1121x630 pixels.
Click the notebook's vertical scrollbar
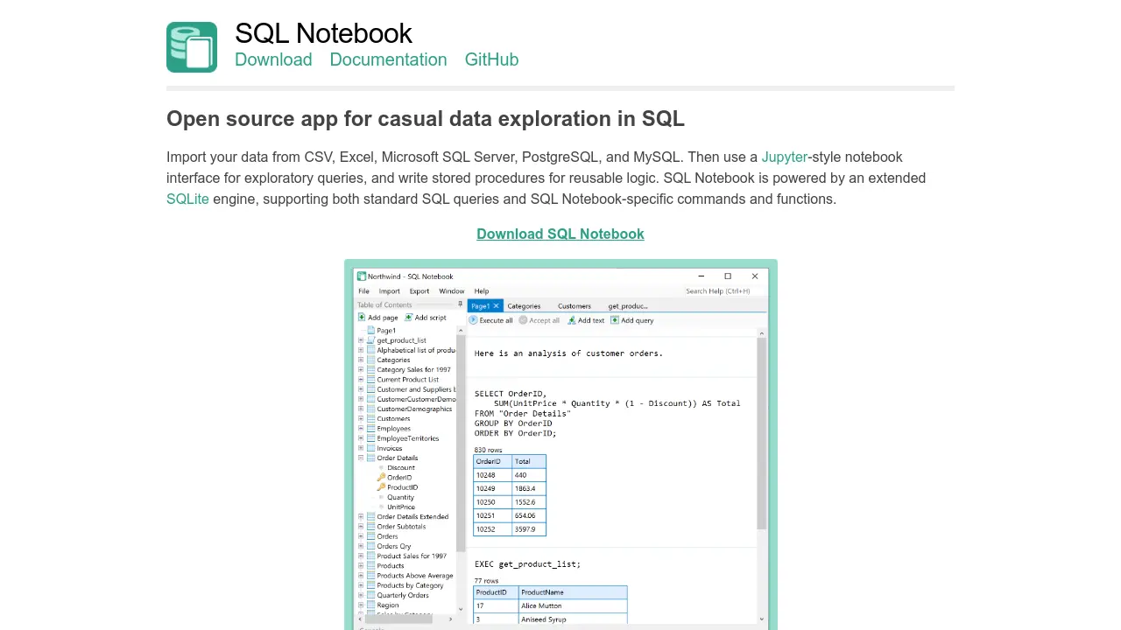tap(761, 434)
